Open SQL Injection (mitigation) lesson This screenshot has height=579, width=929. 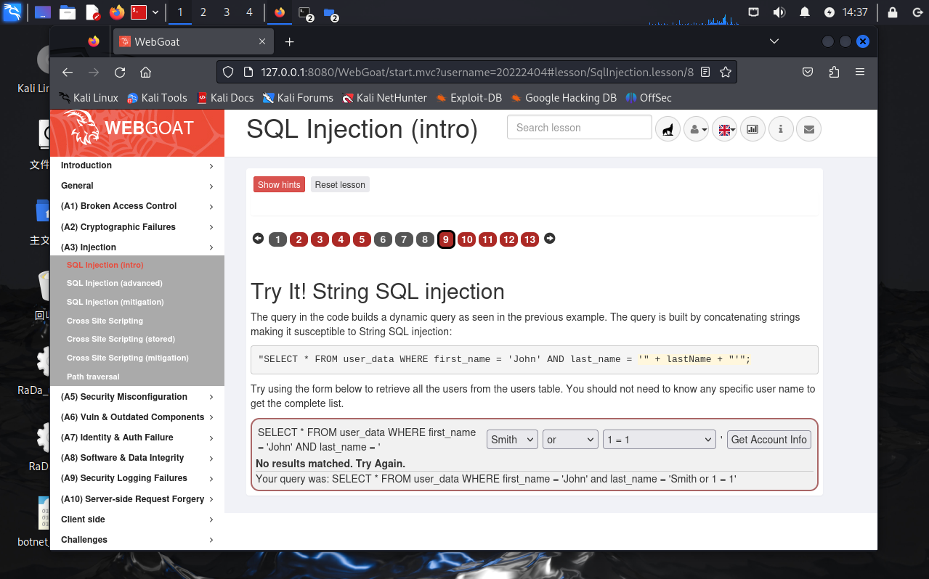pyautogui.click(x=115, y=302)
